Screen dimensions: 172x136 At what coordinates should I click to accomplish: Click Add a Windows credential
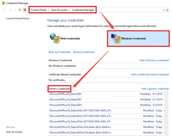[x=154, y=60]
